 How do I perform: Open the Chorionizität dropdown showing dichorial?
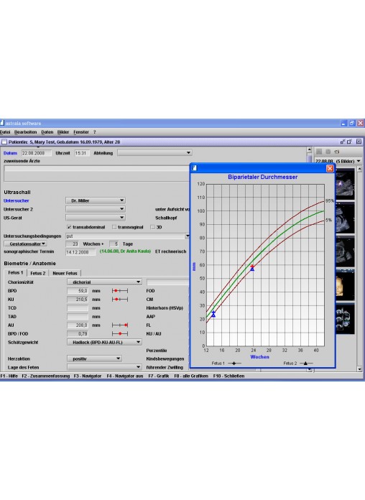(104, 282)
